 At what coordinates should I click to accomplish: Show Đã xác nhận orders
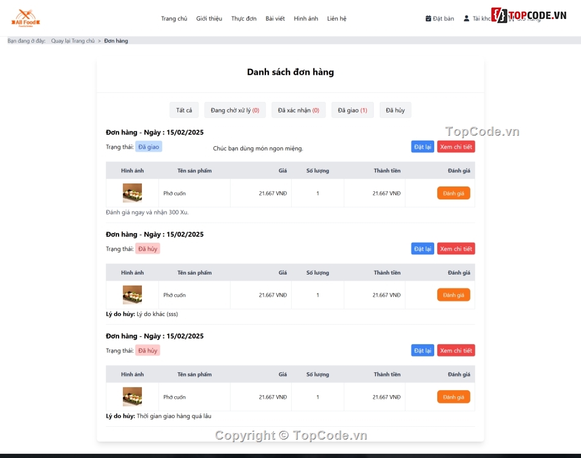tap(298, 110)
